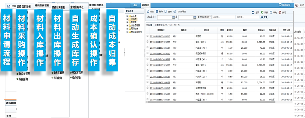The width and height of the screenshot is (305, 118).
Task: Click the 修改 edit icon in toolbar
Action: (x=148, y=12)
